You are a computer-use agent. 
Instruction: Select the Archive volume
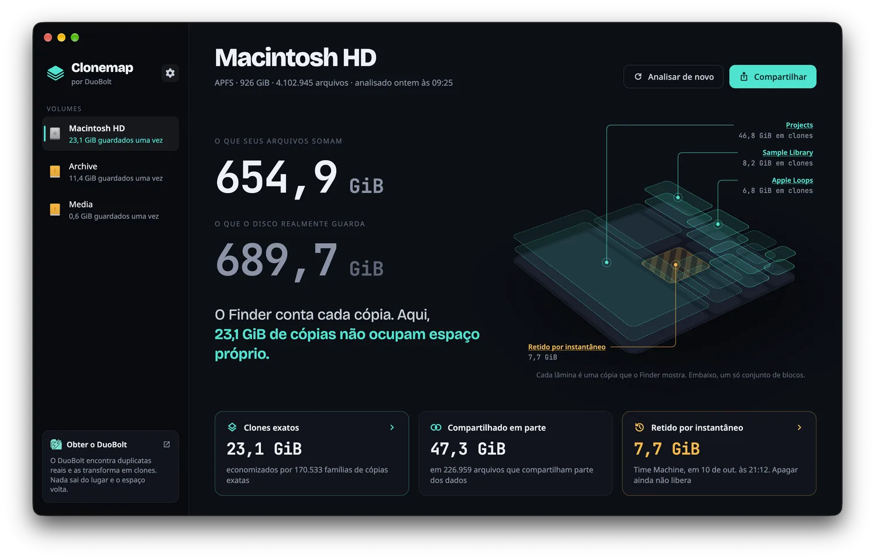111,172
